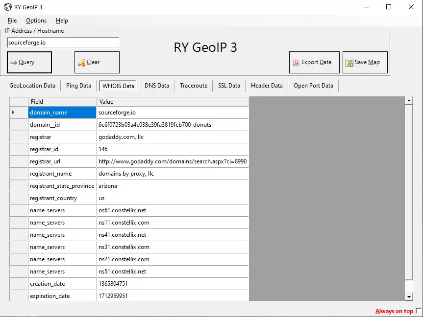Select the registrar_id field cell
This screenshot has height=317, width=423.
coord(62,149)
